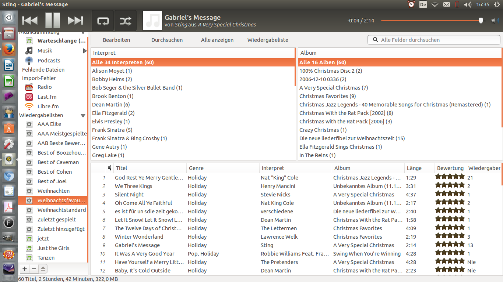This screenshot has width=503, height=282.
Task: Skip to the previous track
Action: 30,21
